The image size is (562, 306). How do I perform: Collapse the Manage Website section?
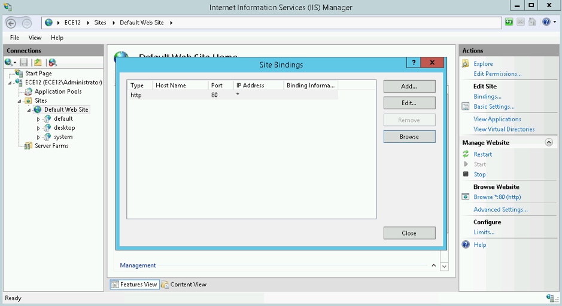549,142
